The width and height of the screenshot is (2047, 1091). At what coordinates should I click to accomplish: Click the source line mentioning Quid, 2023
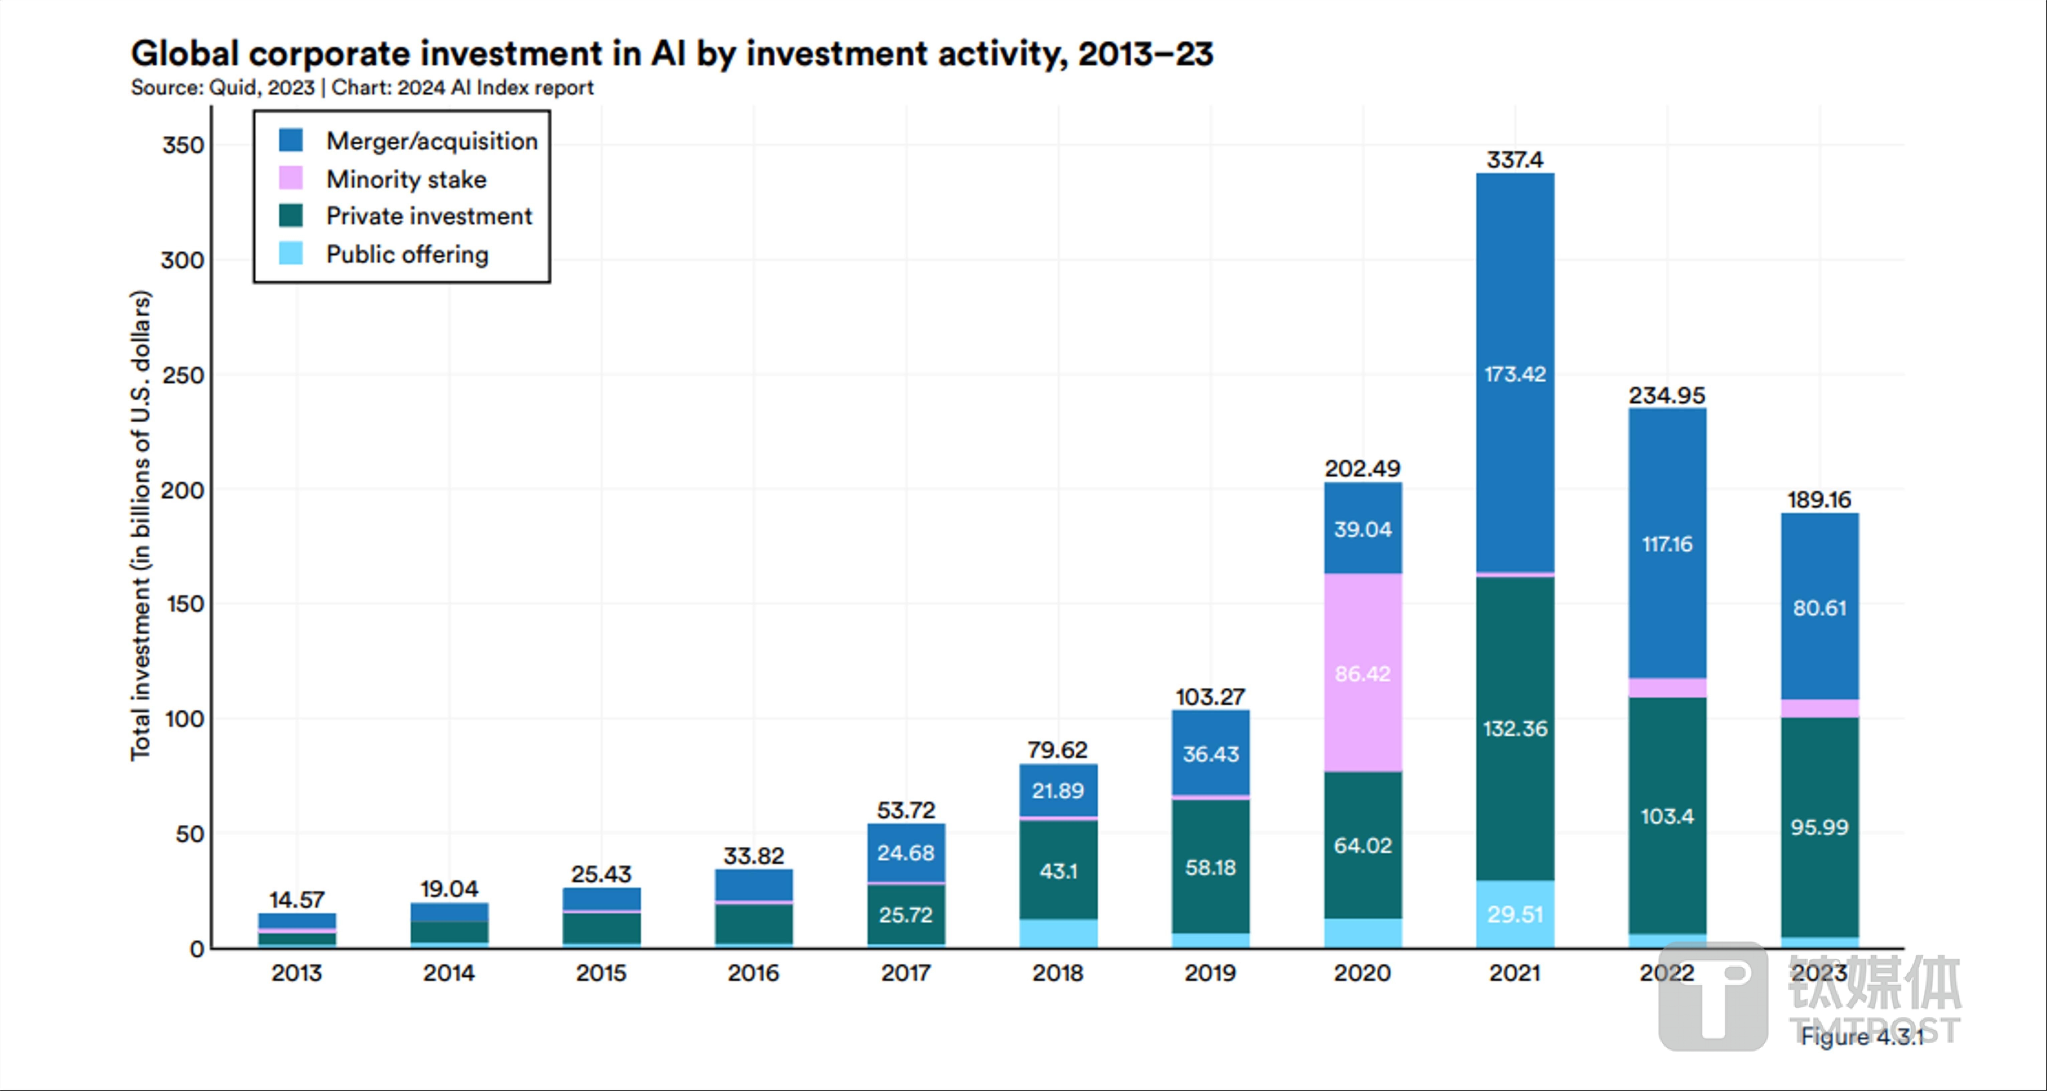click(x=362, y=88)
